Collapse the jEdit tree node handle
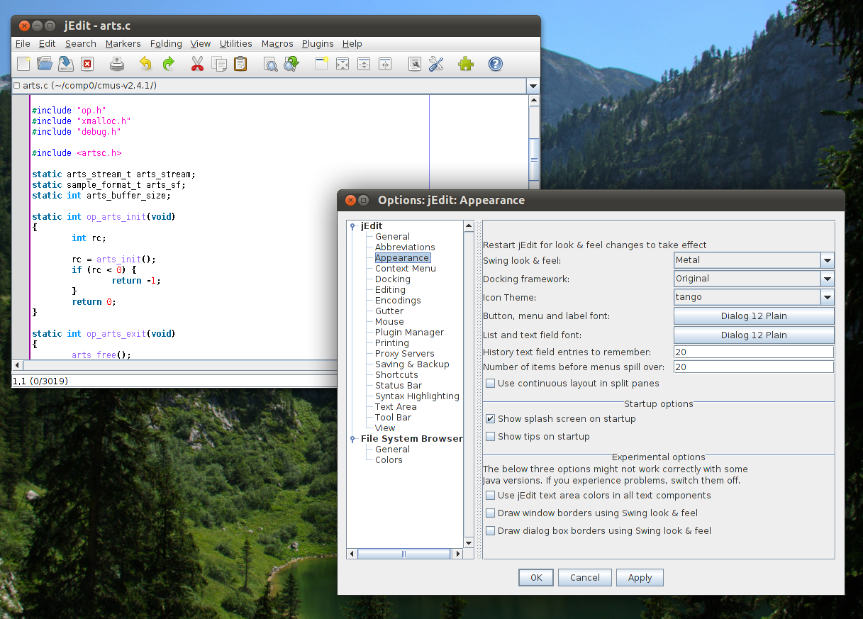The width and height of the screenshot is (863, 619). [x=352, y=227]
